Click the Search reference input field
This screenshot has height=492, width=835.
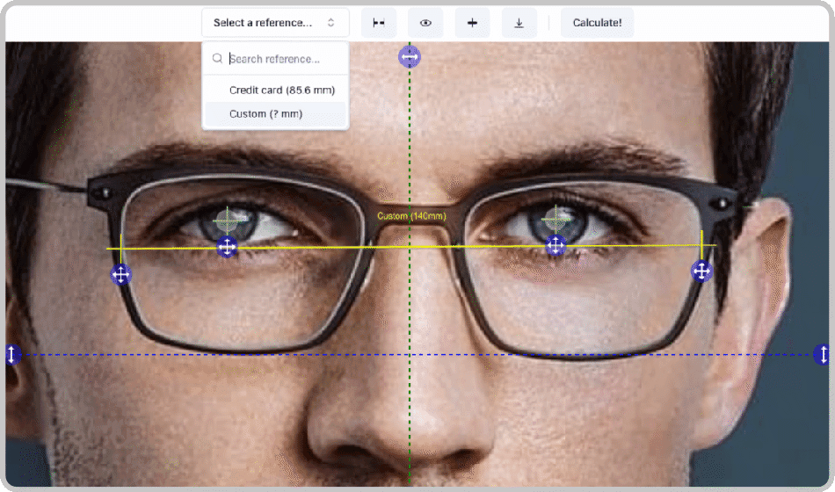[x=283, y=59]
